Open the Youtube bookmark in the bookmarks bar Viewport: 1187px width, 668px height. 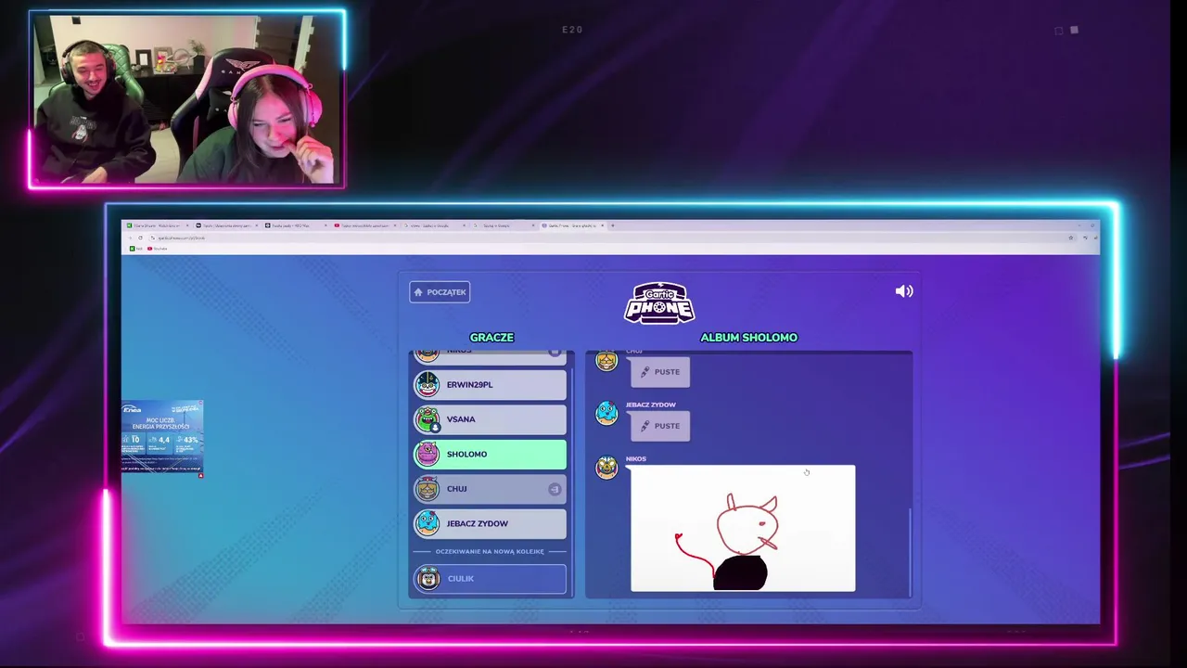point(157,249)
